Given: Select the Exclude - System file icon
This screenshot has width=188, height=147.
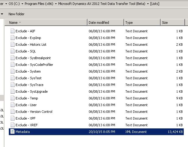Looking at the screenshot, I should click(12, 71).
